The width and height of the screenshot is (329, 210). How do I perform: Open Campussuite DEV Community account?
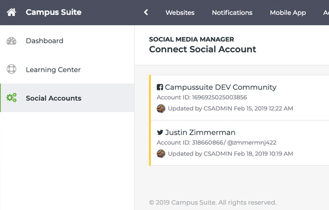point(221,87)
